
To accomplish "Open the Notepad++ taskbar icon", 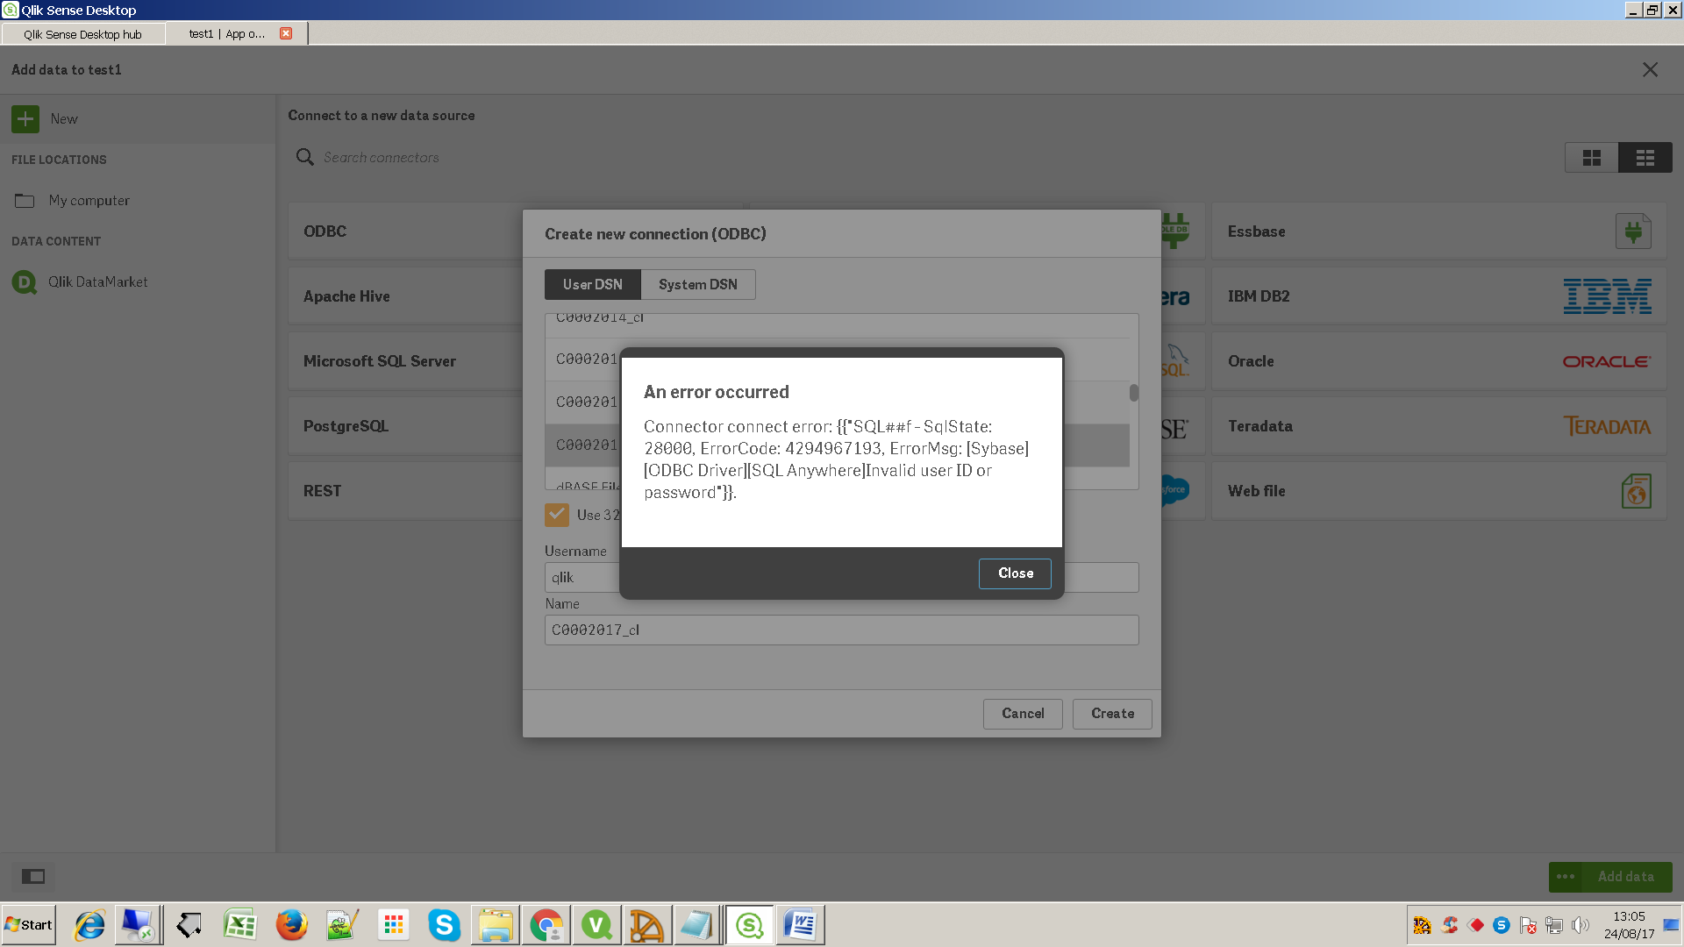I will (x=342, y=925).
